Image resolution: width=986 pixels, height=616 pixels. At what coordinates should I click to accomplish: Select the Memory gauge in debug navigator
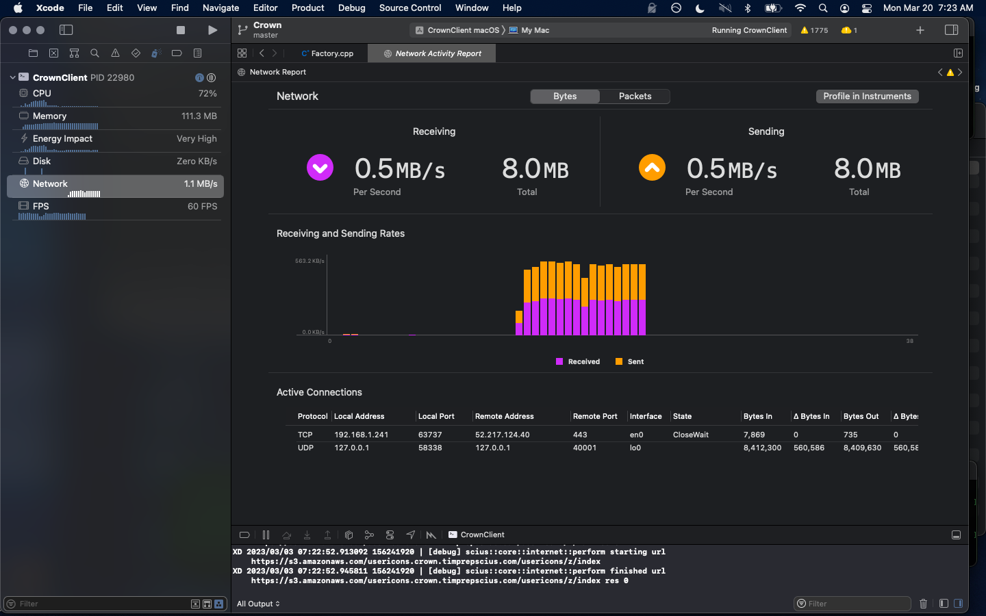click(x=49, y=116)
